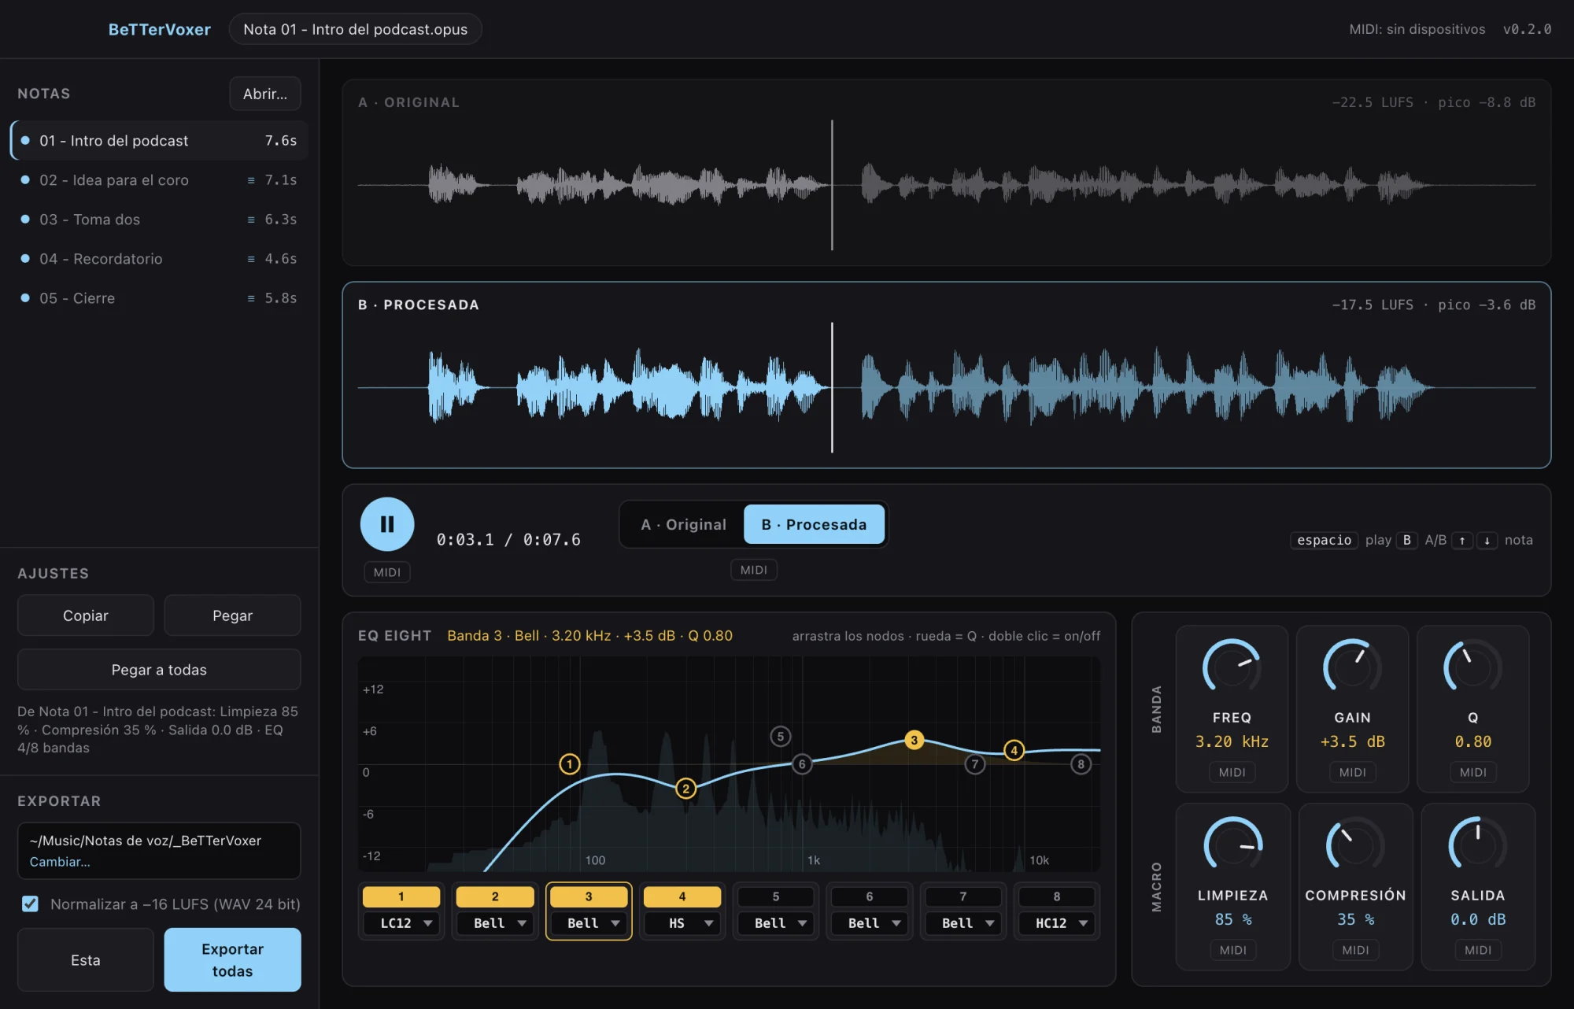The height and width of the screenshot is (1009, 1574).
Task: Click inside the B · Procesada waveform
Action: [946, 387]
